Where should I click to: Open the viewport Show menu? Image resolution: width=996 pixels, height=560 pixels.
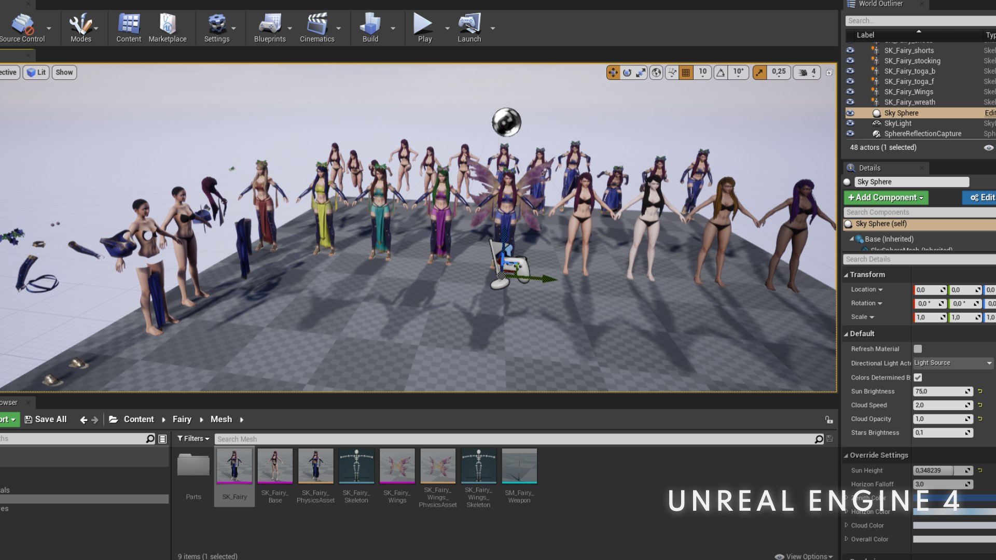(64, 73)
